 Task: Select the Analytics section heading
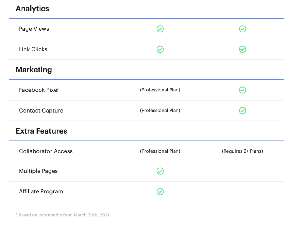[x=32, y=9]
